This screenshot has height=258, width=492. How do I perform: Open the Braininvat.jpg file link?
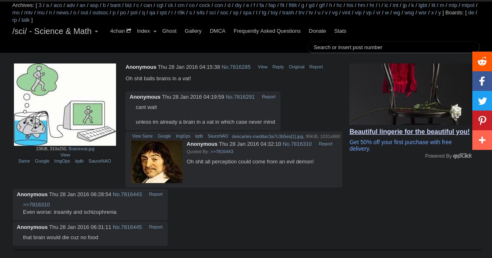point(81,149)
